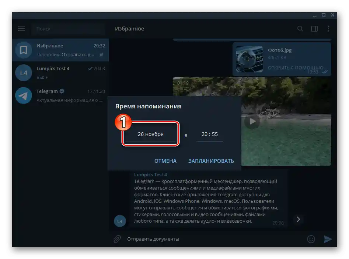Click the hamburger menu icon

(21, 28)
